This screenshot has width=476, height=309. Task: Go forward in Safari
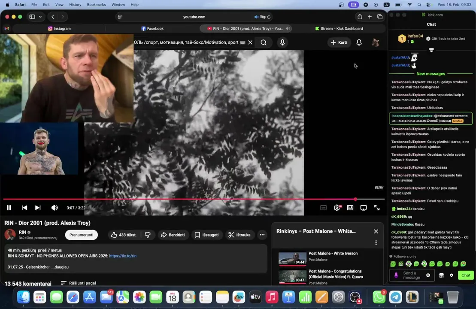63,17
